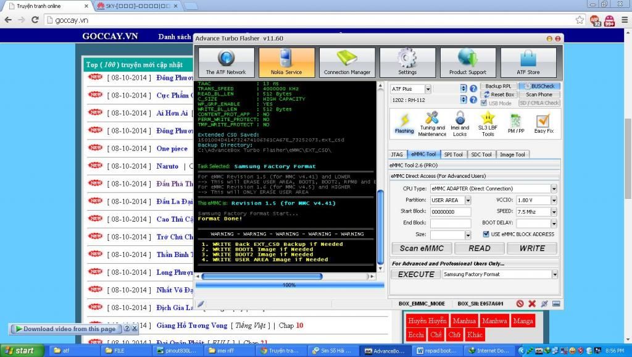Open Connection Manager
632x357 pixels.
pyautogui.click(x=347, y=62)
